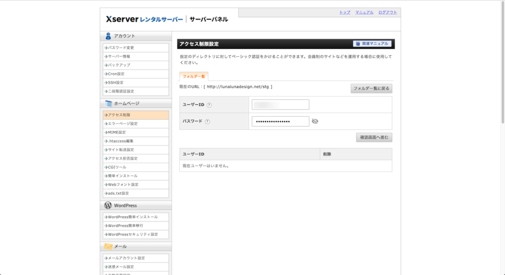Open バックアップ in the sidebar

(136, 65)
